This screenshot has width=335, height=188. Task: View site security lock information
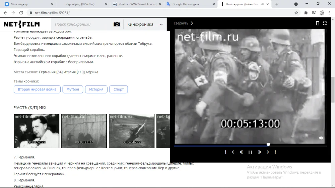(x=31, y=13)
